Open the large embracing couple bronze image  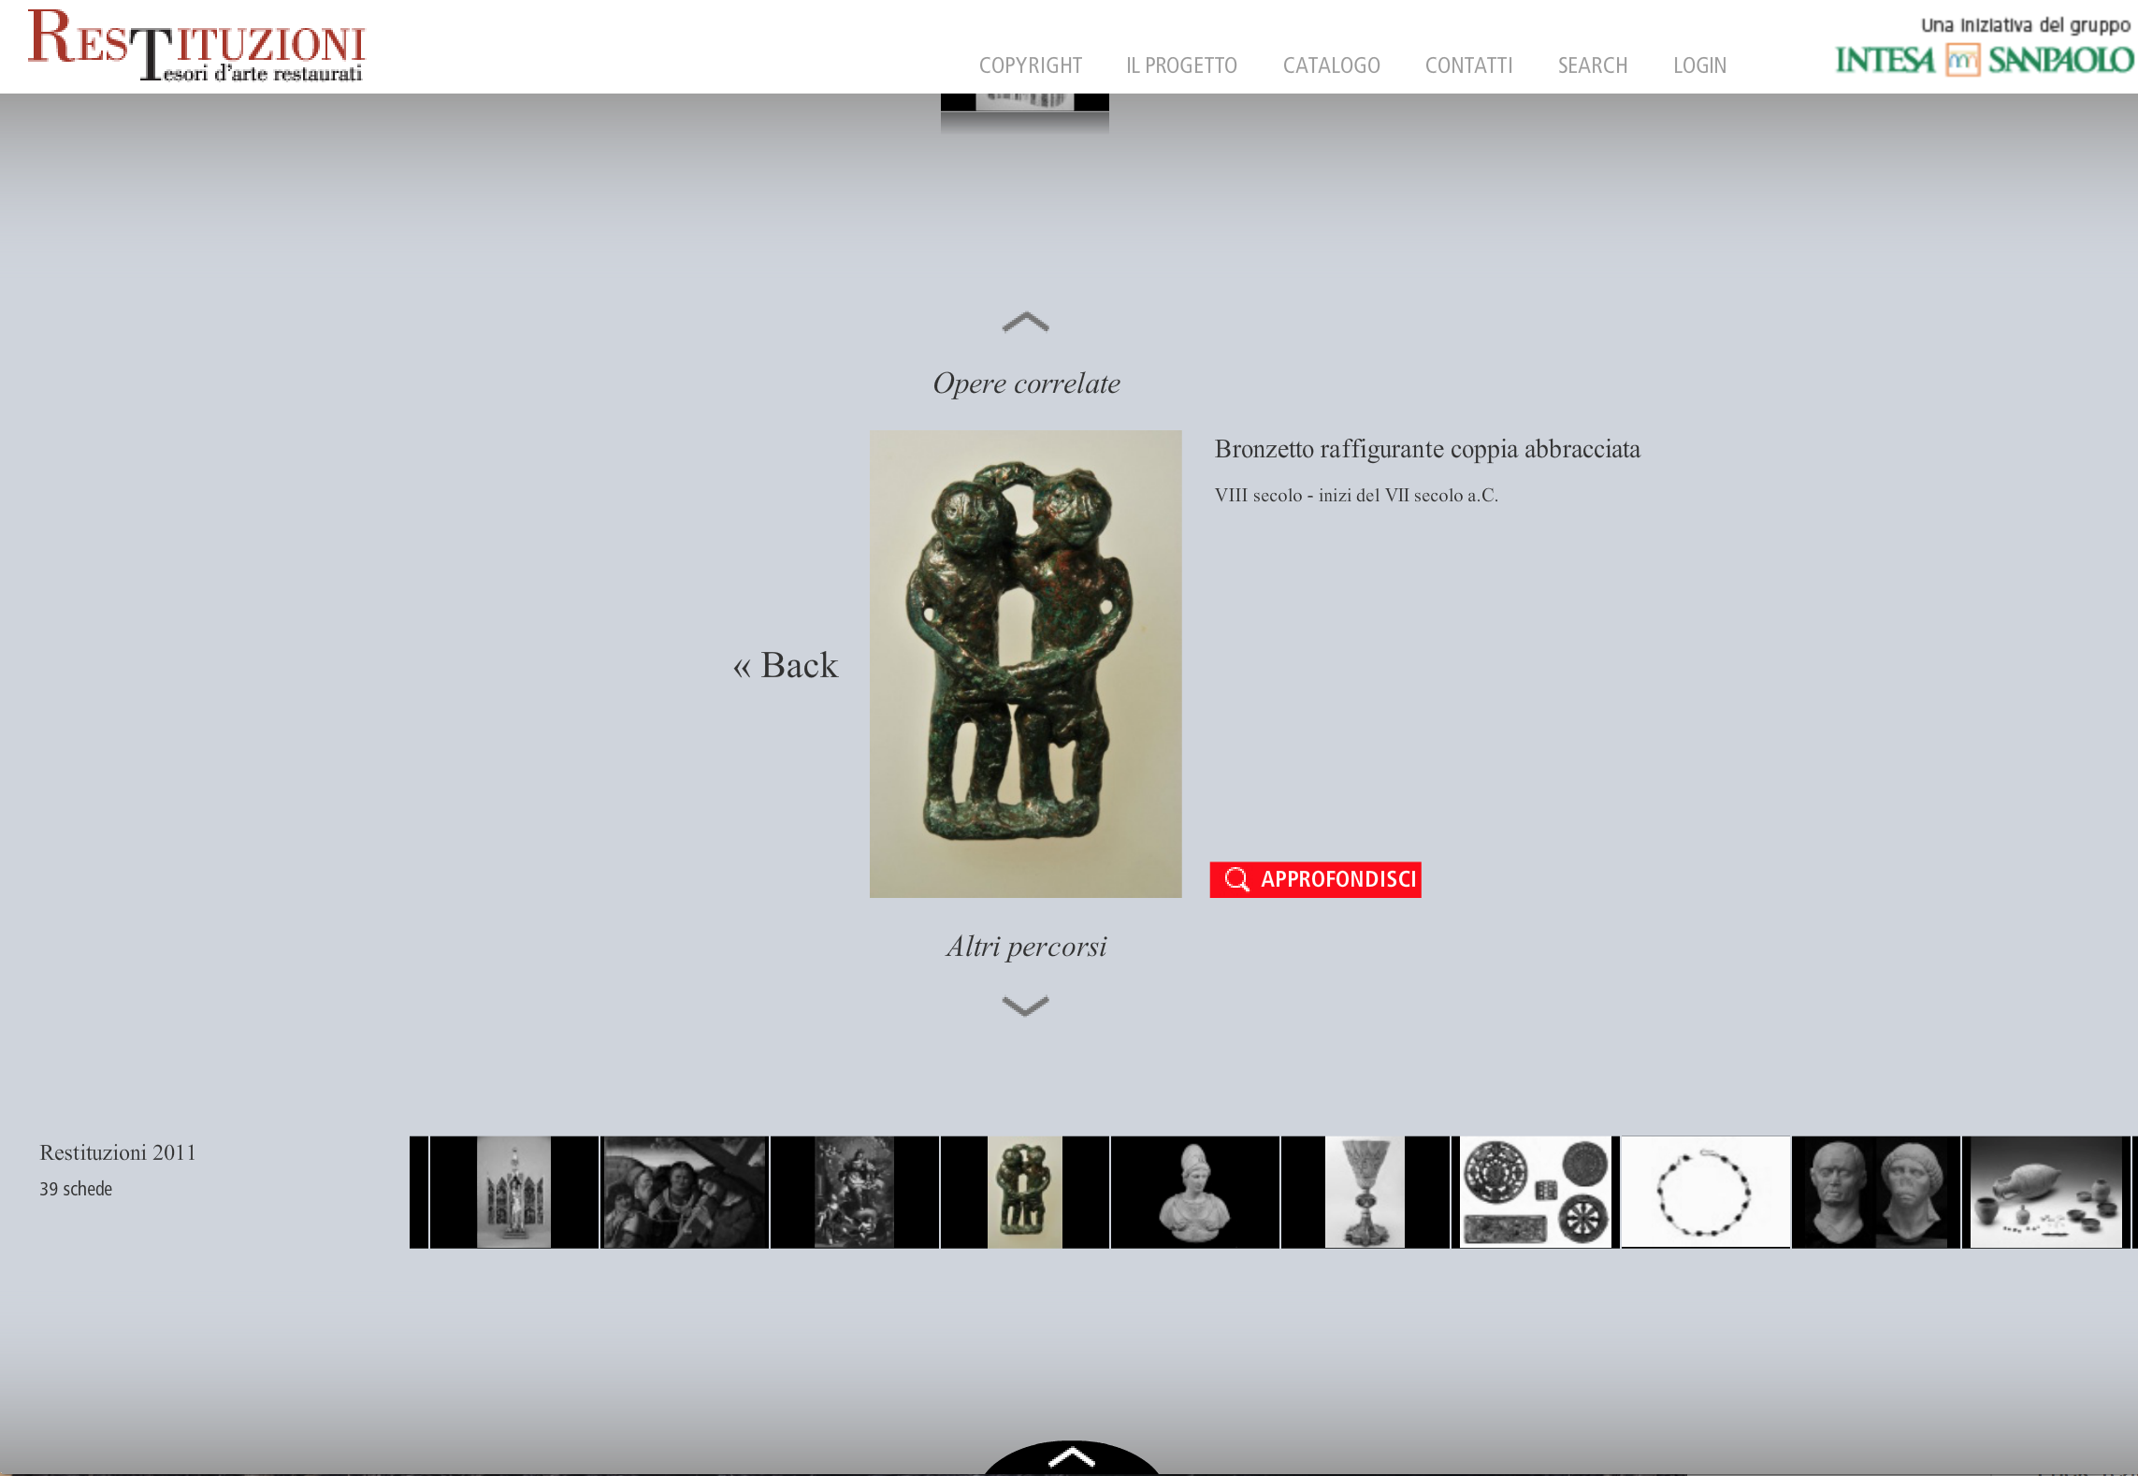1025,663
